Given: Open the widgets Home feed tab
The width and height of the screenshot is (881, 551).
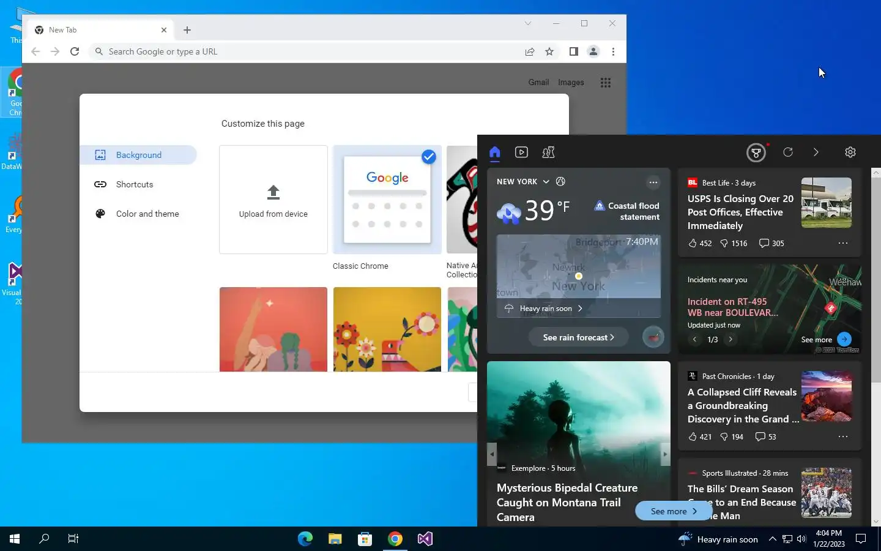Looking at the screenshot, I should (495, 152).
